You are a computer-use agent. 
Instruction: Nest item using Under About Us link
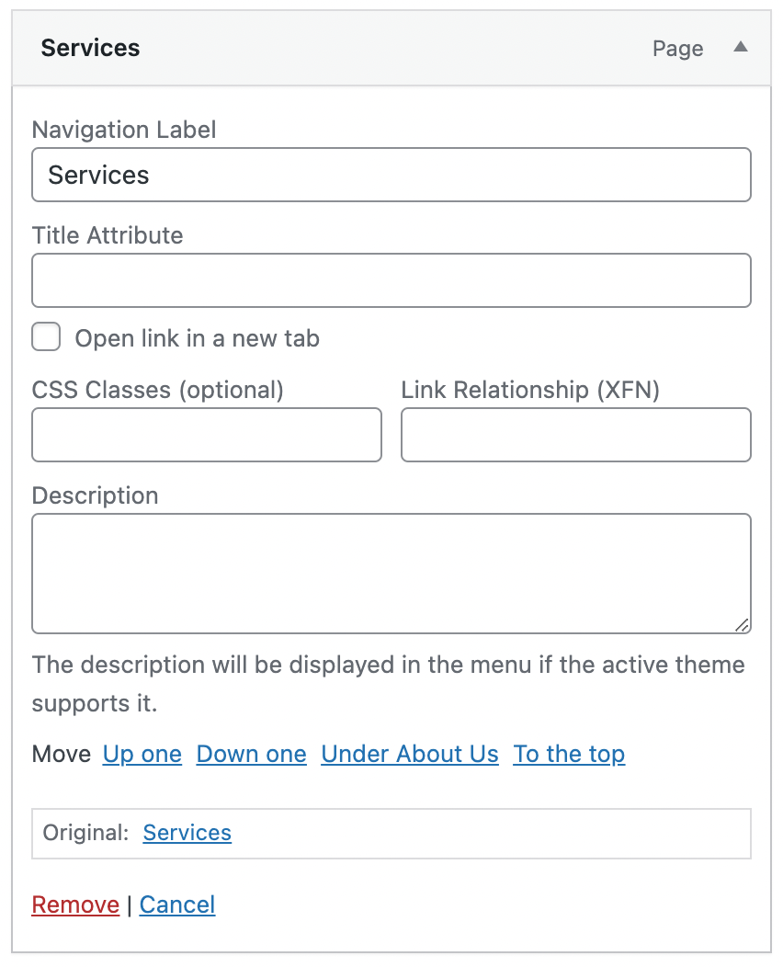pos(410,755)
